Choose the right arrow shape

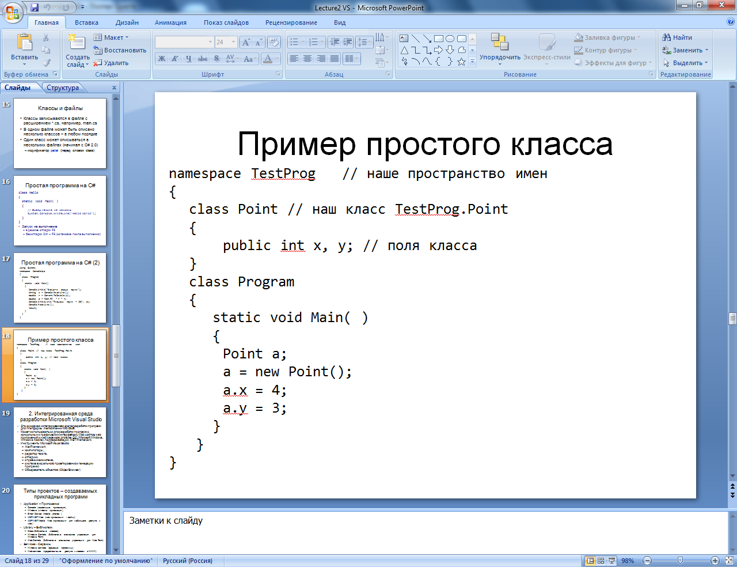tap(439, 50)
